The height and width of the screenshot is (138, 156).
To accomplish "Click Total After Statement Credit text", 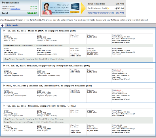I will click(x=101, y=13).
